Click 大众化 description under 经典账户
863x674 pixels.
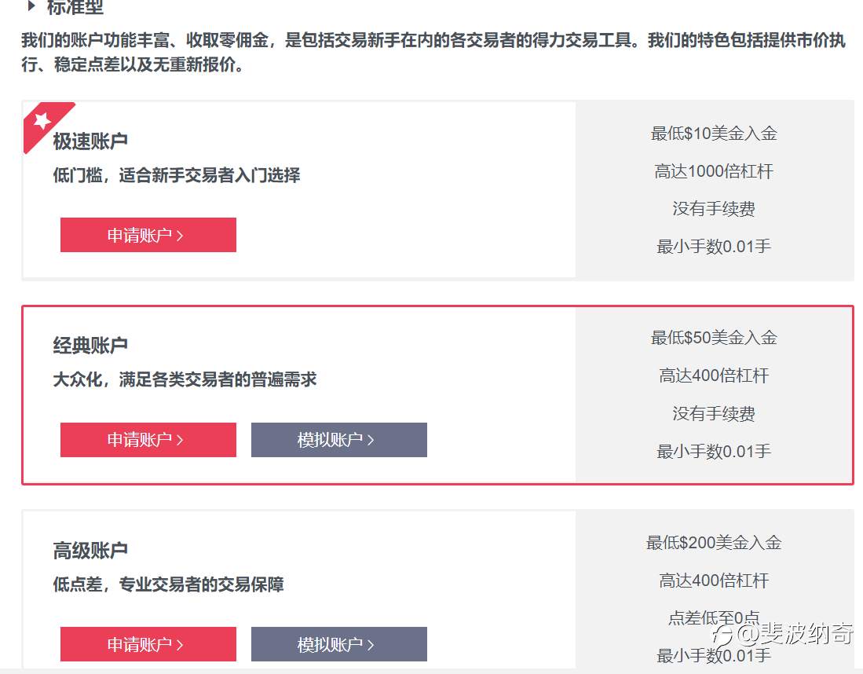coord(185,379)
